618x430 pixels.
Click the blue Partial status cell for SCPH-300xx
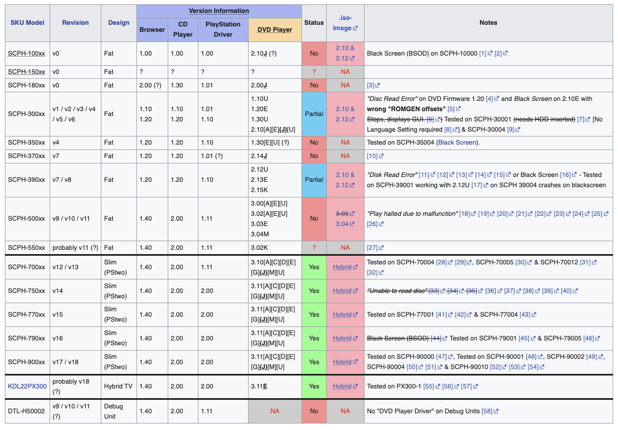click(314, 114)
